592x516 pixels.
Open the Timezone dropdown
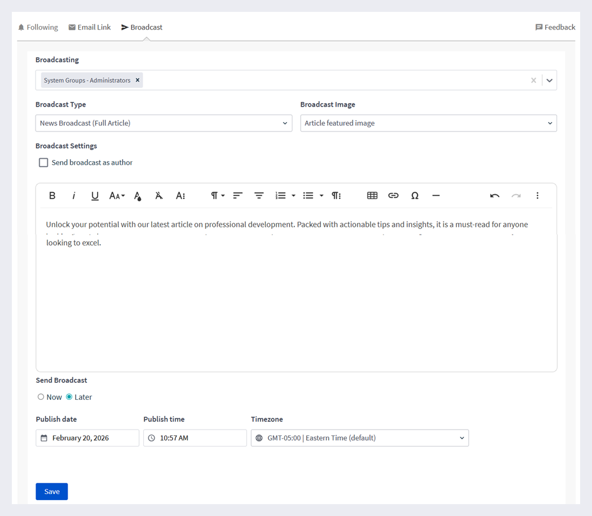pos(360,438)
